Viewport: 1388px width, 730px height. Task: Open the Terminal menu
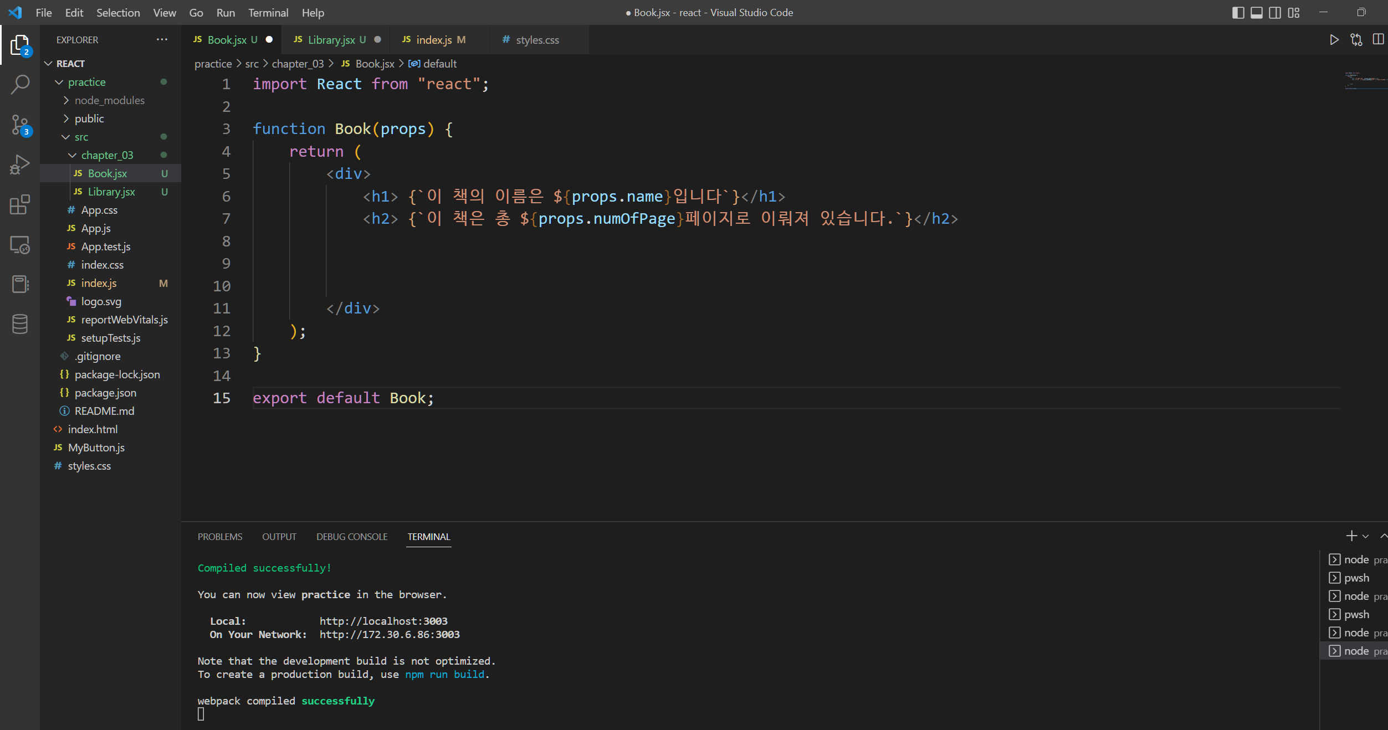click(x=268, y=12)
